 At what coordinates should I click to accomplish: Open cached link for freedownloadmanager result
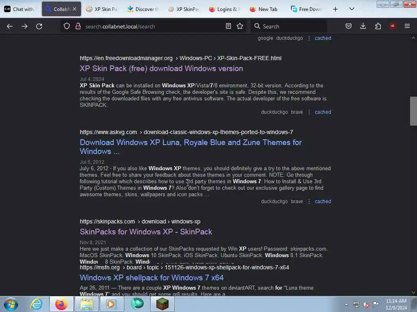[323, 112]
